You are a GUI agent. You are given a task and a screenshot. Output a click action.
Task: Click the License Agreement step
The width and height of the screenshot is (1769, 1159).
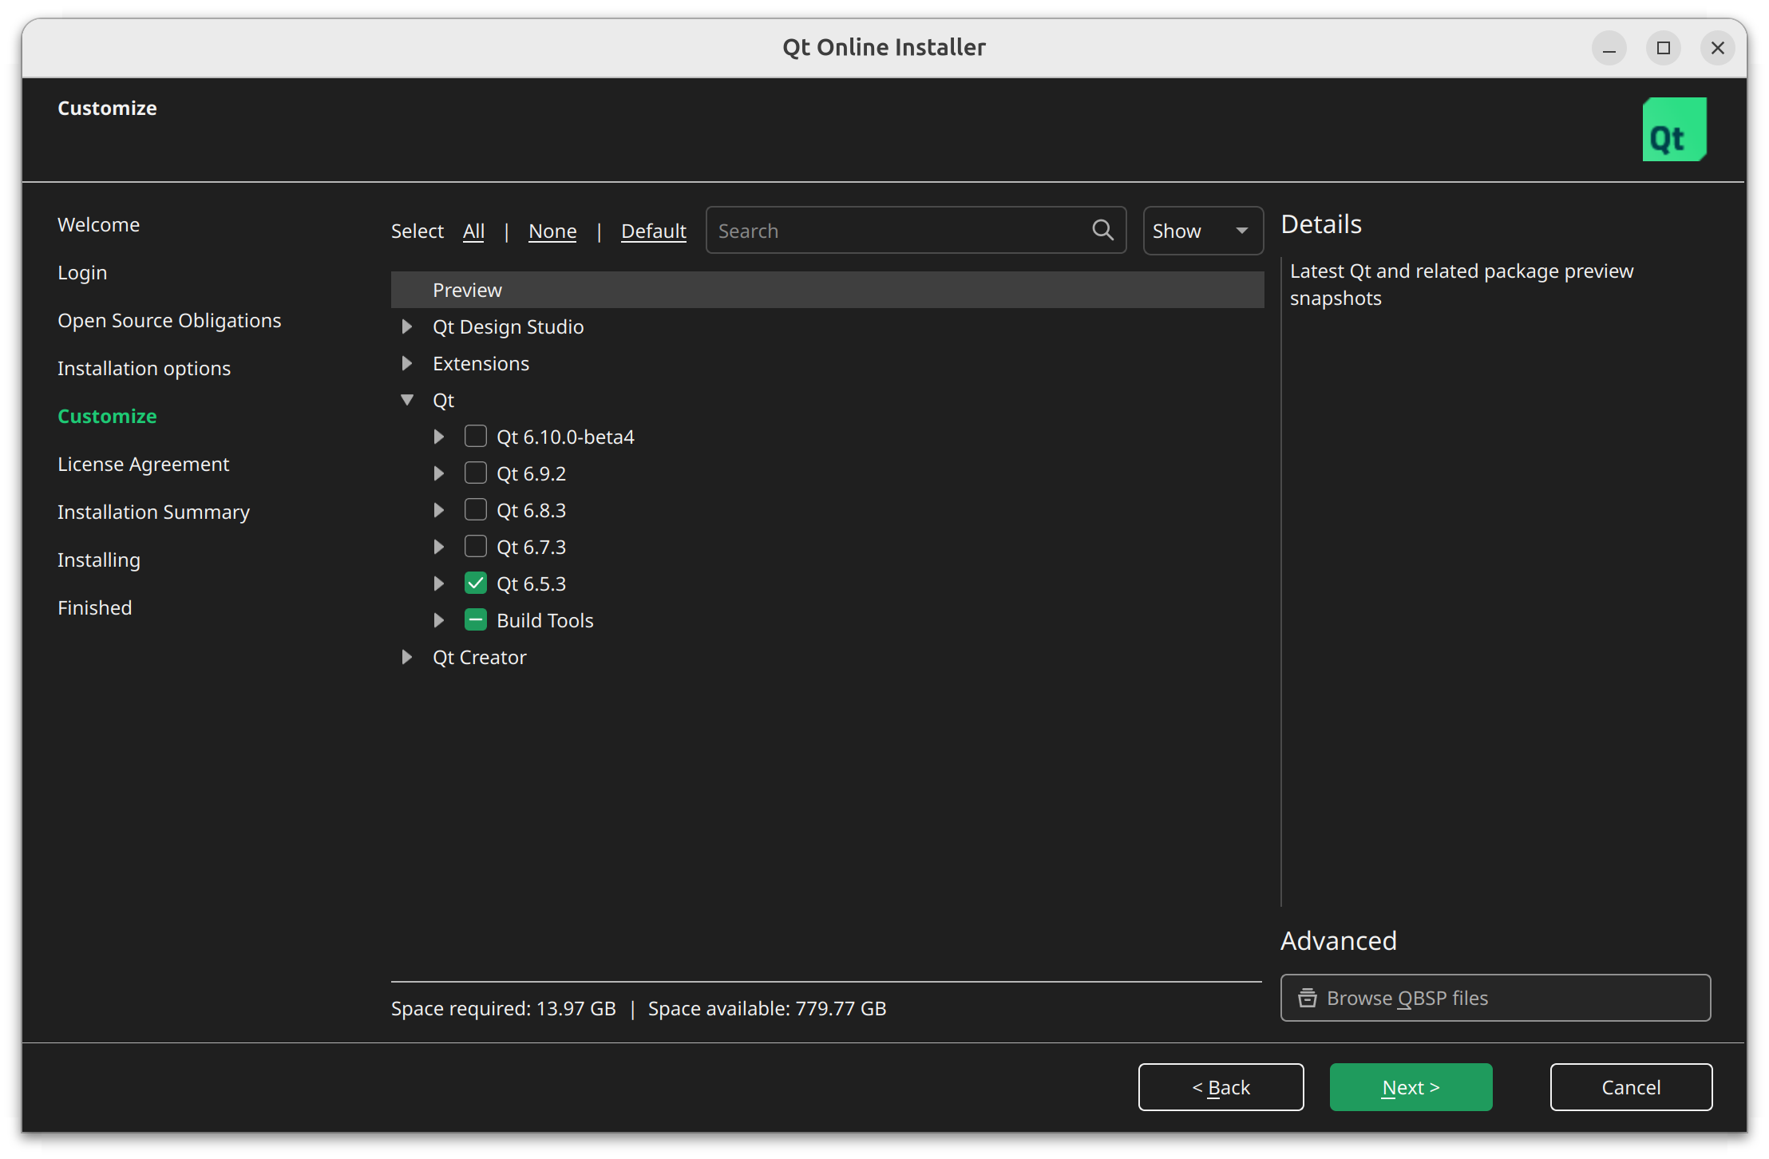[x=143, y=464]
